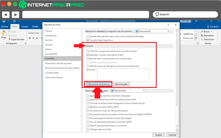
Task: Expand the Pegar dropdown arrow
Action: tap(4, 40)
